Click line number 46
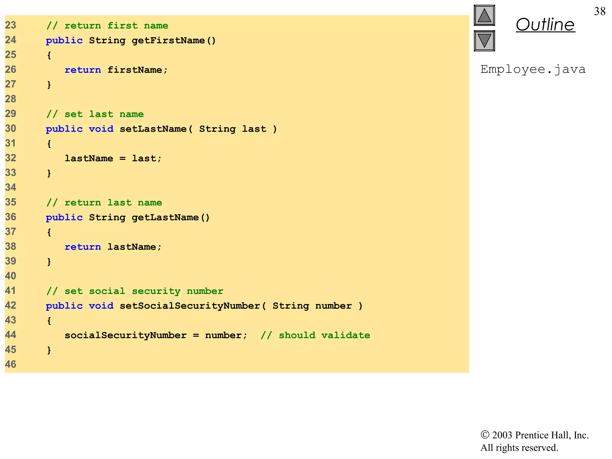 click(x=11, y=364)
